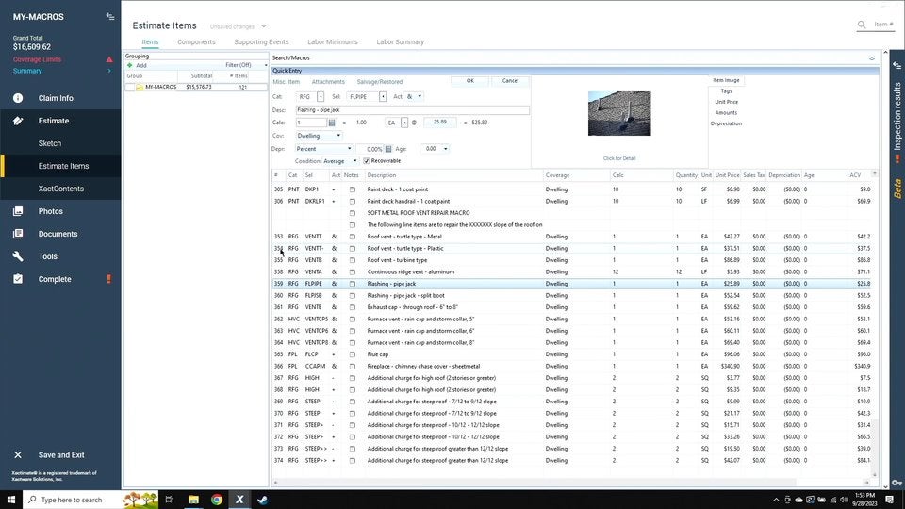Click the Photos icon in the sidebar

pyautogui.click(x=18, y=211)
